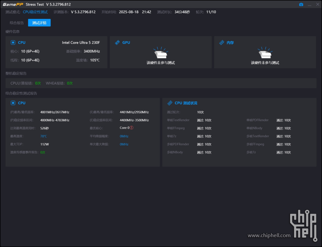Click the 4400MHz-3500MHz stable range value

(x=134, y=120)
